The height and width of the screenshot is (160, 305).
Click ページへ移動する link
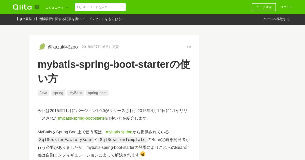(x=277, y=19)
